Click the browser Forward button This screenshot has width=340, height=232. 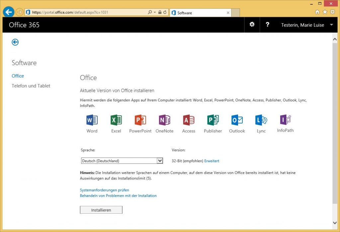19,12
